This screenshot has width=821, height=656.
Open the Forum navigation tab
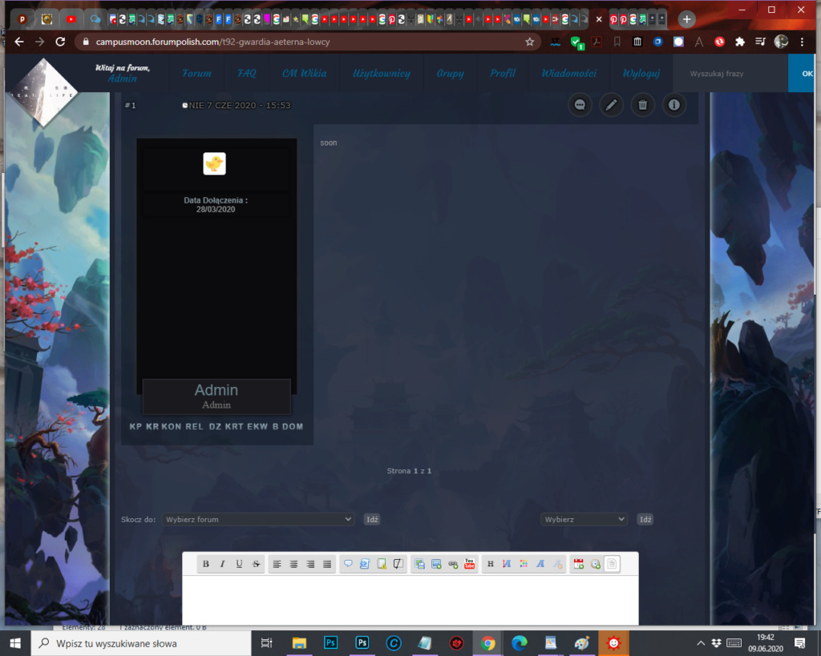point(197,73)
